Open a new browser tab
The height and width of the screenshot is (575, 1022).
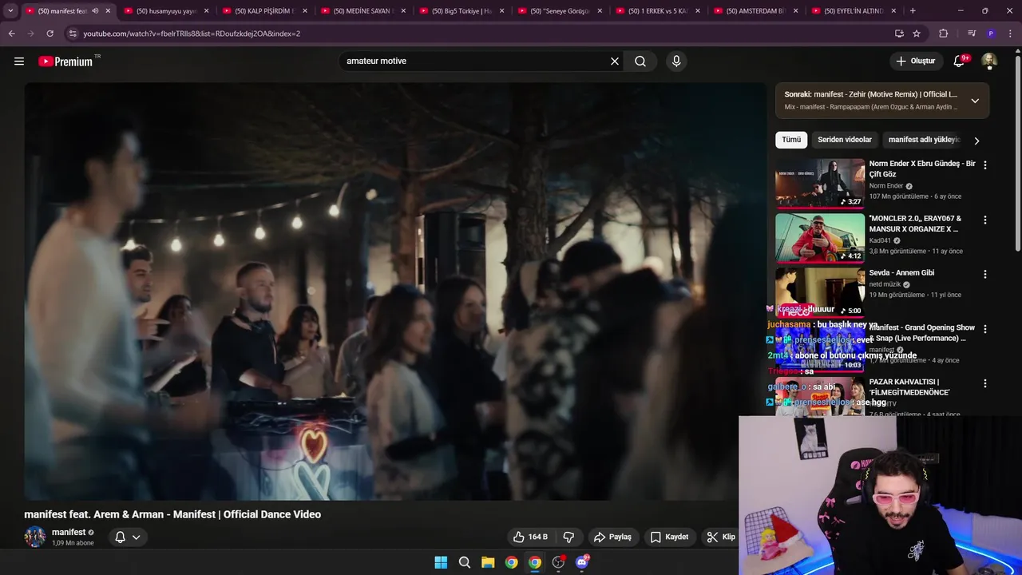(x=913, y=10)
